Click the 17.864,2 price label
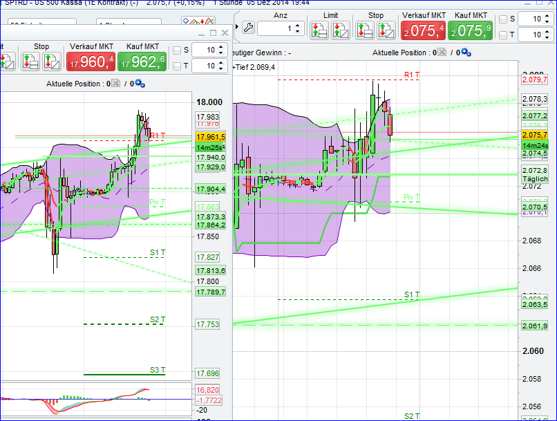Screen dimensions: 557x421 (211, 225)
